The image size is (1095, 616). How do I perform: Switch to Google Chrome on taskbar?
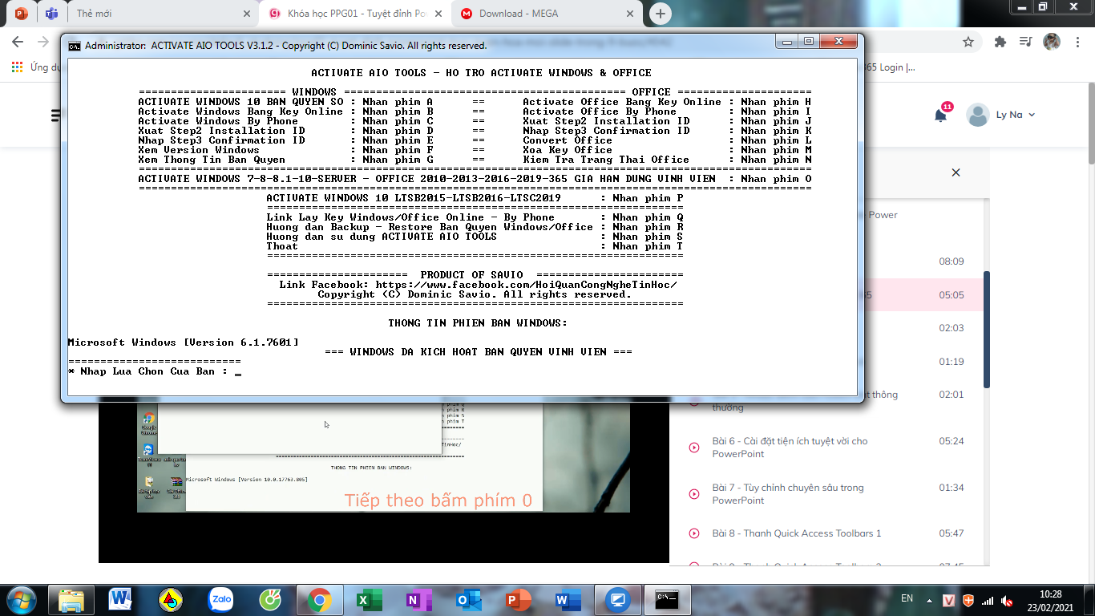click(x=319, y=599)
